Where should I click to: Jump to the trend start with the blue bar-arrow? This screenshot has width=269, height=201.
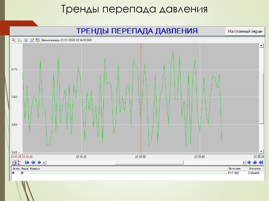pyautogui.click(x=27, y=162)
